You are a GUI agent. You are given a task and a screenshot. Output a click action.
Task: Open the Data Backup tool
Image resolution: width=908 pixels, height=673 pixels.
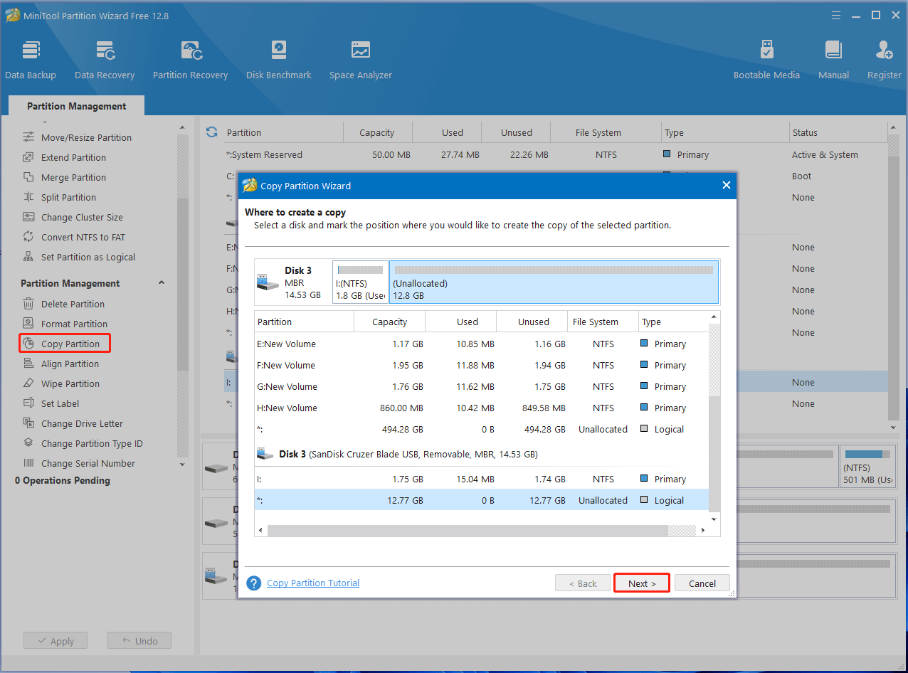click(31, 60)
